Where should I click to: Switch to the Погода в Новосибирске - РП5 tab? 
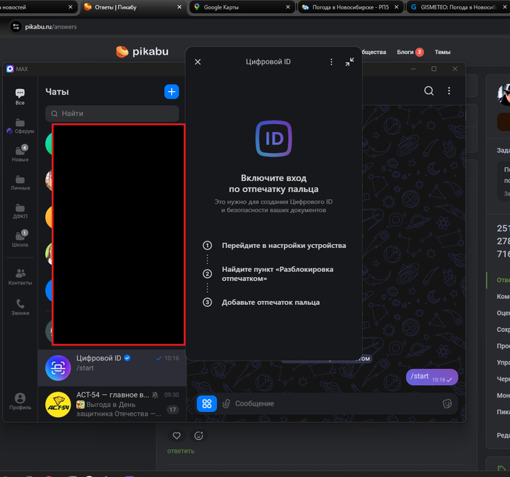point(350,7)
